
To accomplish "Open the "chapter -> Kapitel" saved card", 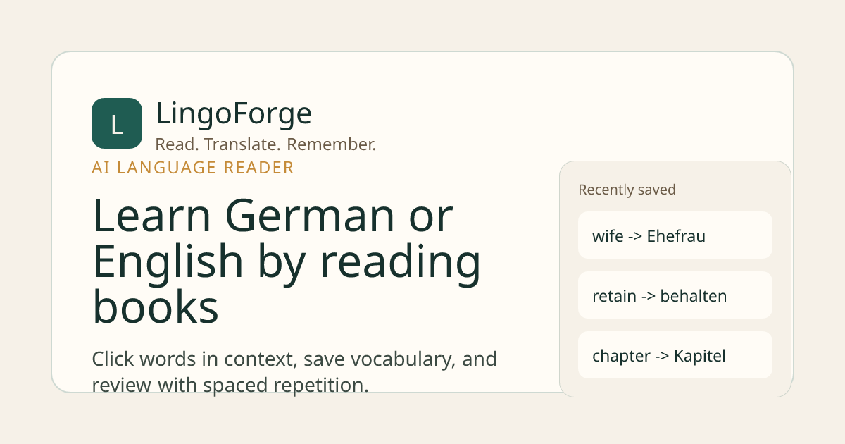I will click(675, 355).
